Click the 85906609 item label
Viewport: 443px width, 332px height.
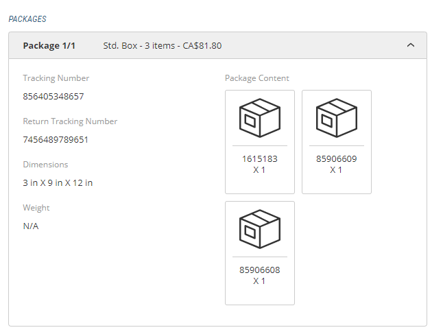337,158
